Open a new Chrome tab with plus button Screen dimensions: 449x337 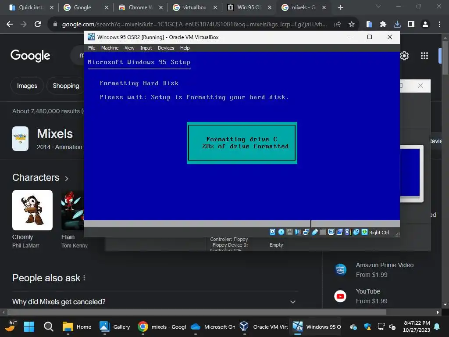tap(340, 7)
